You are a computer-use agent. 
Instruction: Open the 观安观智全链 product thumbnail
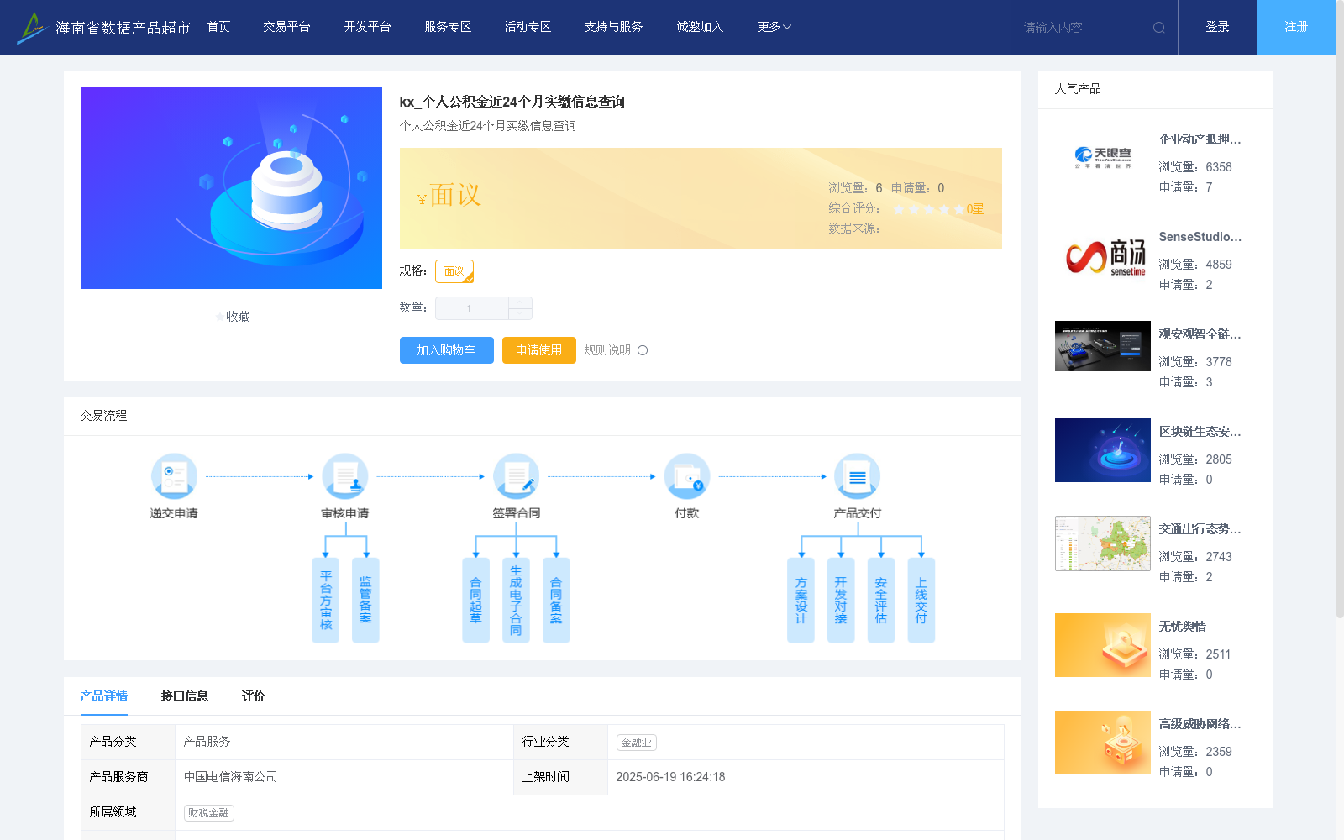[x=1103, y=346]
